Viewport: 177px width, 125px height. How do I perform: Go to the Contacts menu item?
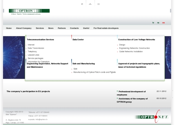click(74, 28)
